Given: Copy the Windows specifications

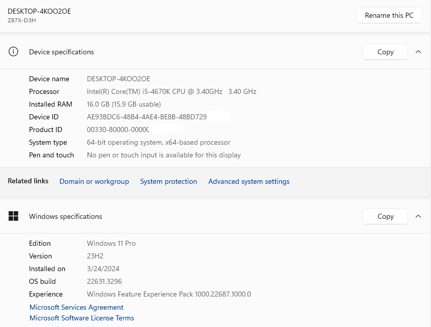Looking at the screenshot, I should [385, 216].
